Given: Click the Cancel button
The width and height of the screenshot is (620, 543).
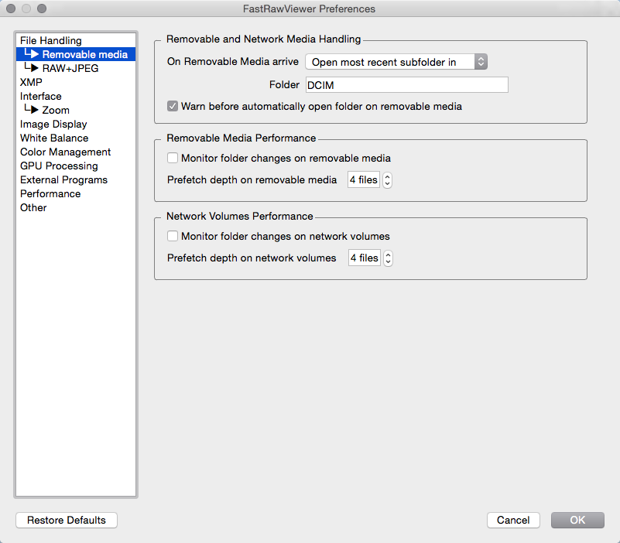Looking at the screenshot, I should (x=513, y=520).
